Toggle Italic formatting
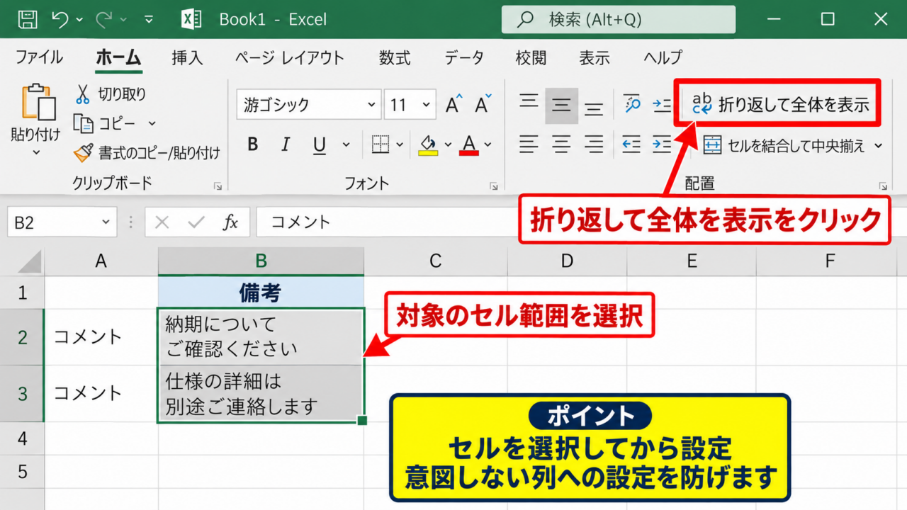The height and width of the screenshot is (510, 907). click(286, 145)
